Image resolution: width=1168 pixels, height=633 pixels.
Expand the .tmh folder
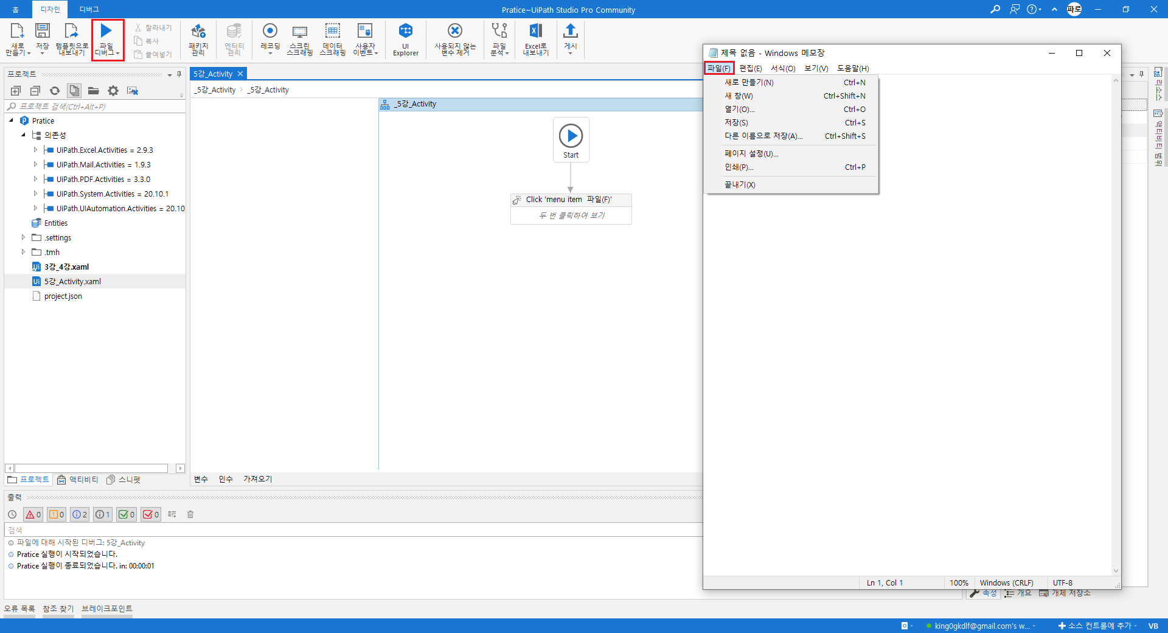click(23, 252)
